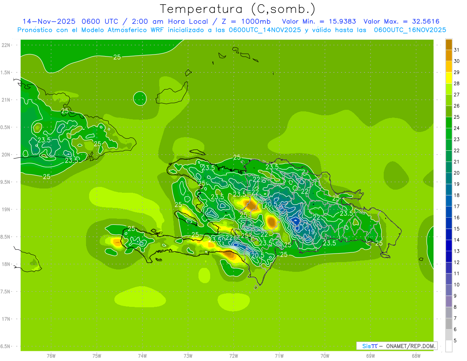Click the '69W' longitude axis label
The width and height of the screenshot is (467, 361).
pyautogui.click(x=370, y=356)
